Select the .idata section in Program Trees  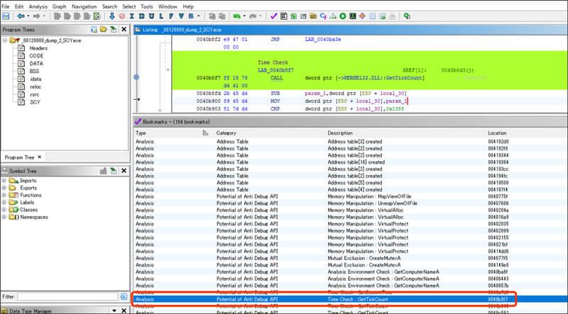[35, 79]
